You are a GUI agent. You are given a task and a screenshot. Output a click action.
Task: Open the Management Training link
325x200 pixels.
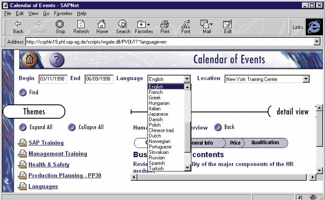(x=57, y=154)
